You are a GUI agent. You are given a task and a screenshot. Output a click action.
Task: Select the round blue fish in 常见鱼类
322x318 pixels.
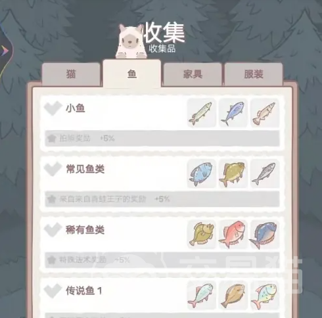202,173
